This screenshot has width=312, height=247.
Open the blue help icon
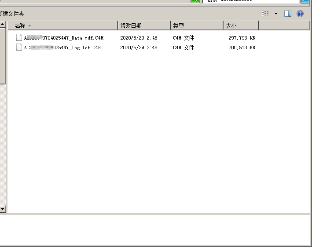300,14
